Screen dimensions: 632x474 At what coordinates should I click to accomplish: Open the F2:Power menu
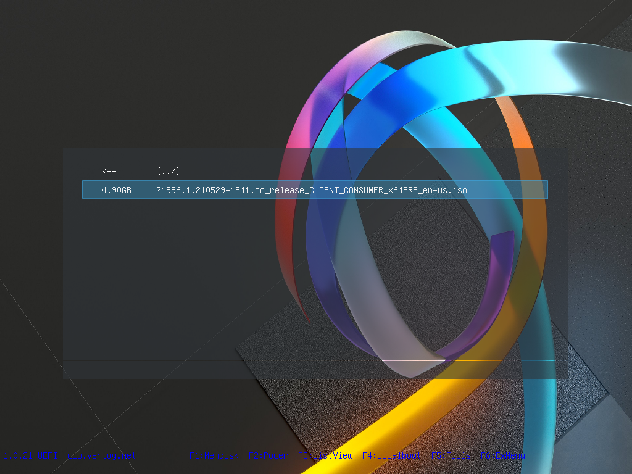[x=268, y=455]
